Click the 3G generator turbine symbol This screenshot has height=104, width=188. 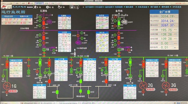click(166, 85)
